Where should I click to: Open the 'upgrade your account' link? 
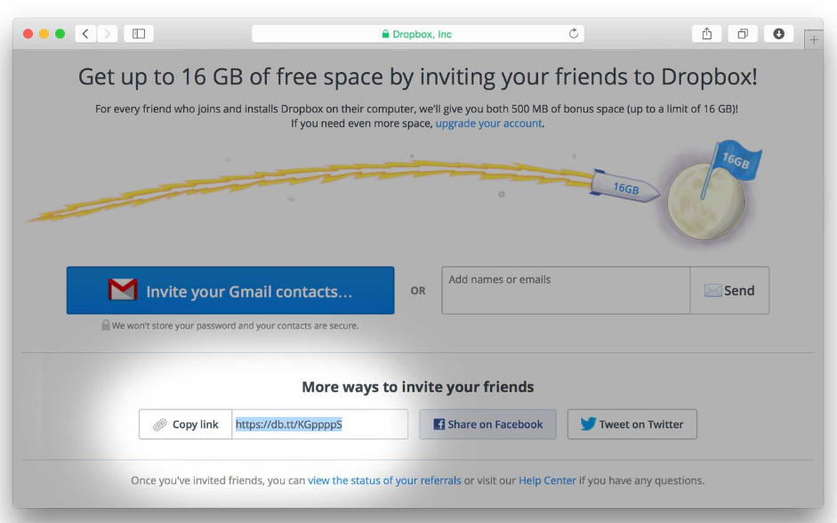coord(487,124)
